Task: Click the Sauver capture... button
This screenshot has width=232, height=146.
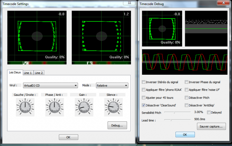Action: (x=211, y=126)
